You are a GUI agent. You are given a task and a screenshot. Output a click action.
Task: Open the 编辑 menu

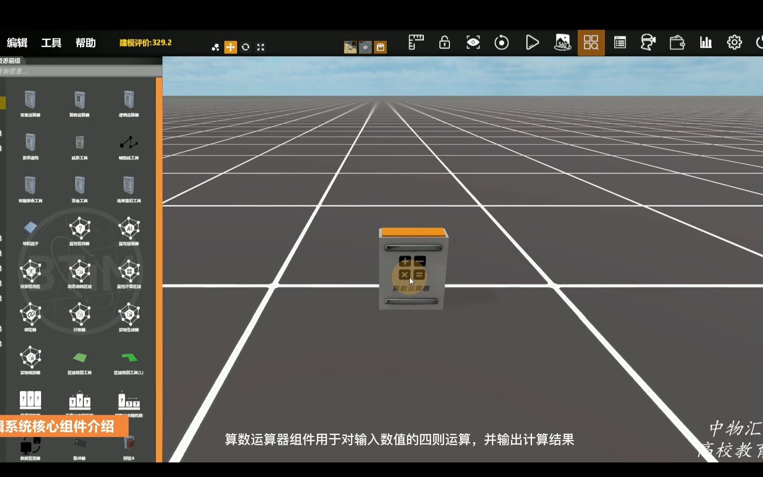(x=17, y=43)
